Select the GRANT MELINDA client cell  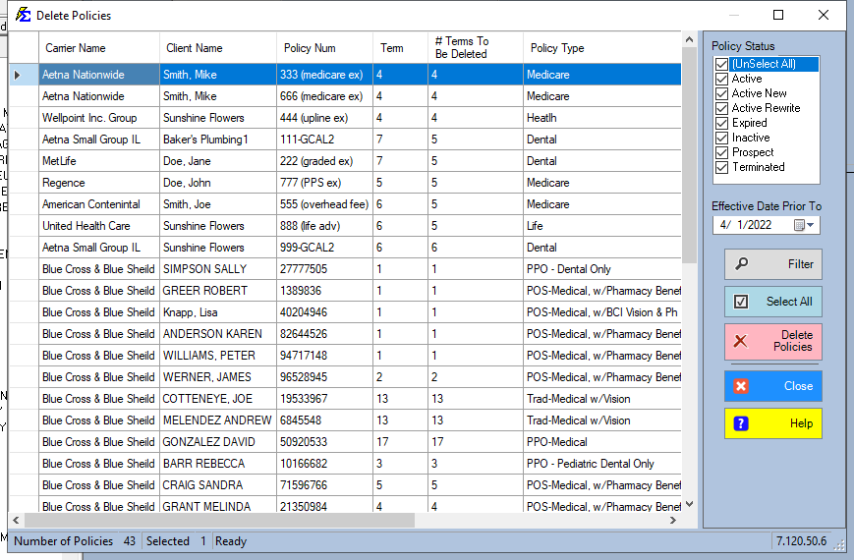tap(218, 506)
